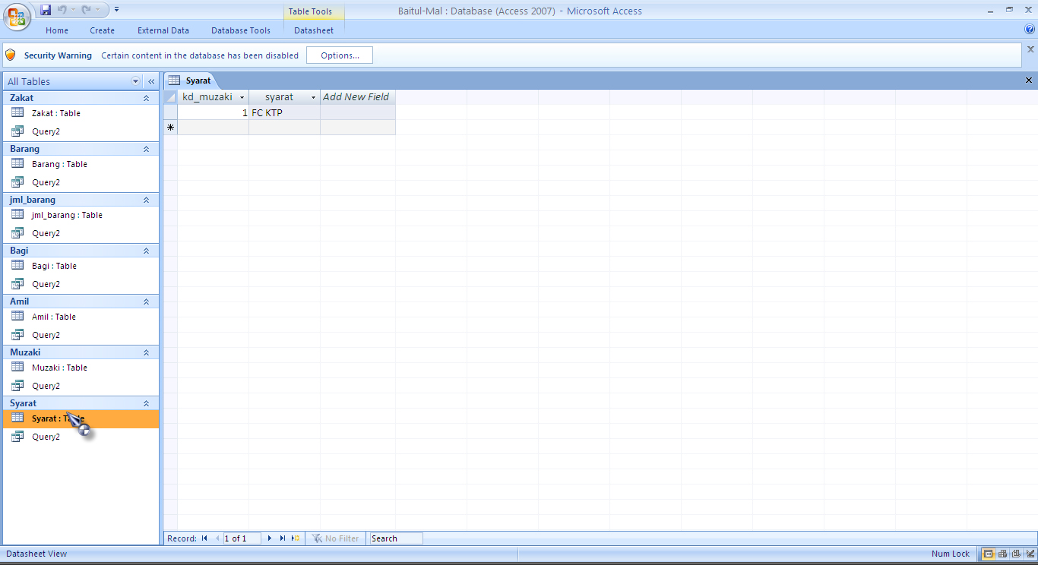Jump to the last record using the navigation icon
1038x565 pixels.
[282, 538]
